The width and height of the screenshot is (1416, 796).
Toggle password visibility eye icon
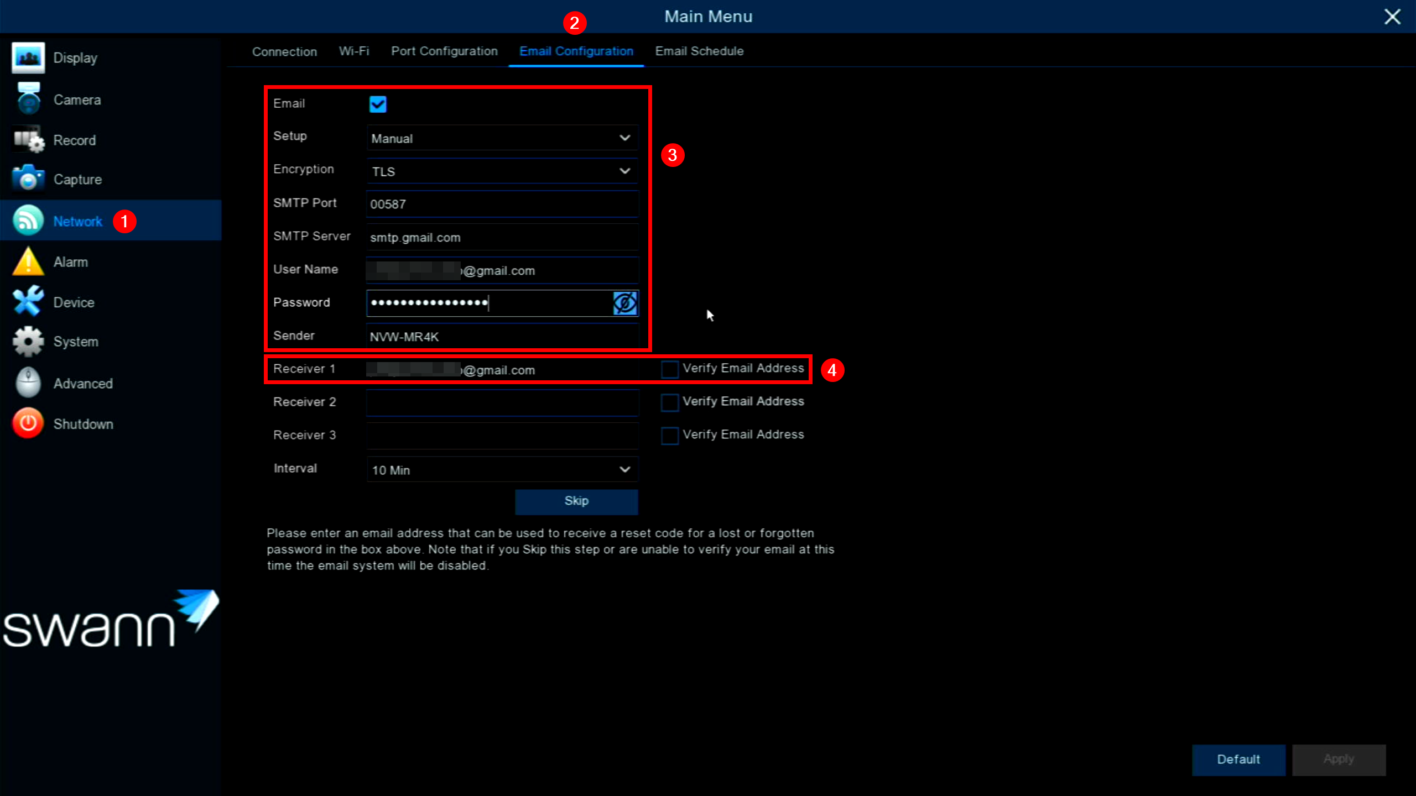[x=625, y=303]
